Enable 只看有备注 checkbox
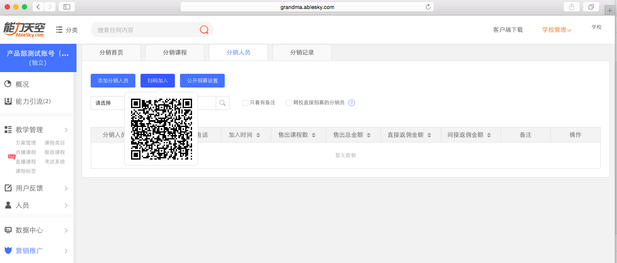The image size is (617, 263). point(245,103)
